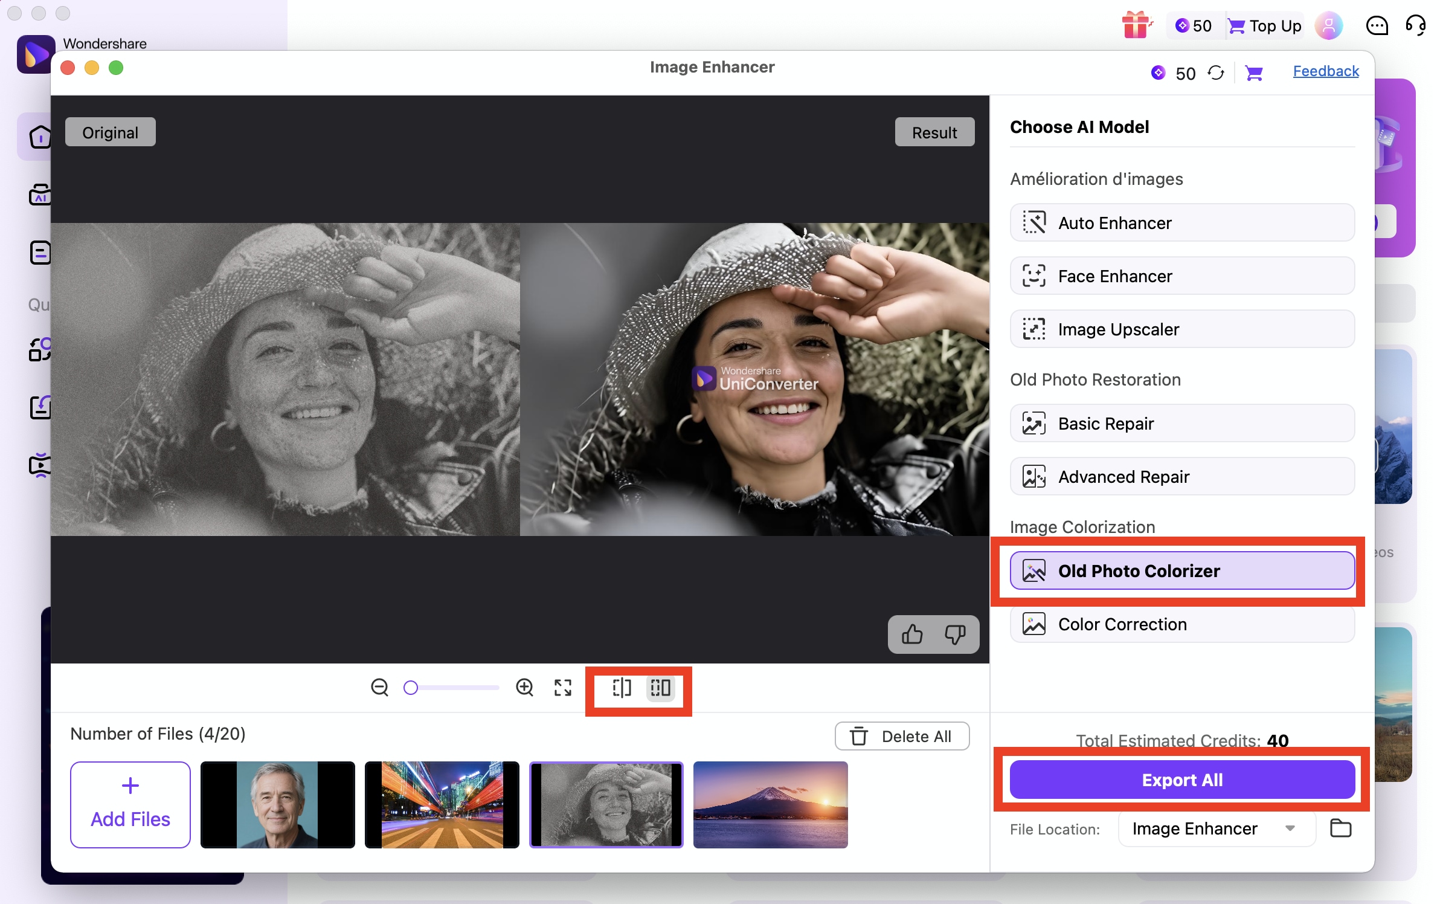Switch to split slider compare view

(x=622, y=688)
